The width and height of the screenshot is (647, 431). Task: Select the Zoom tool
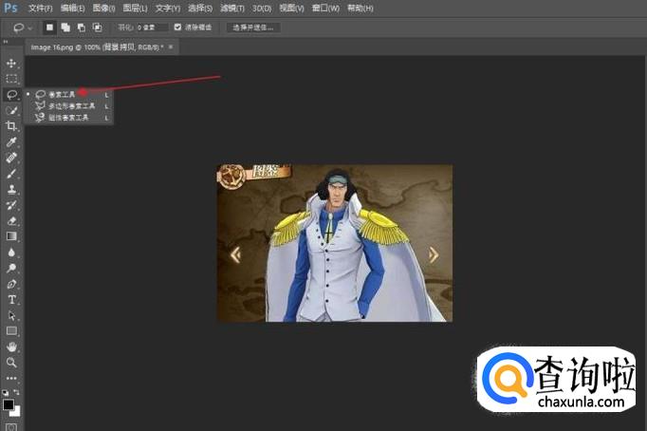coord(11,363)
